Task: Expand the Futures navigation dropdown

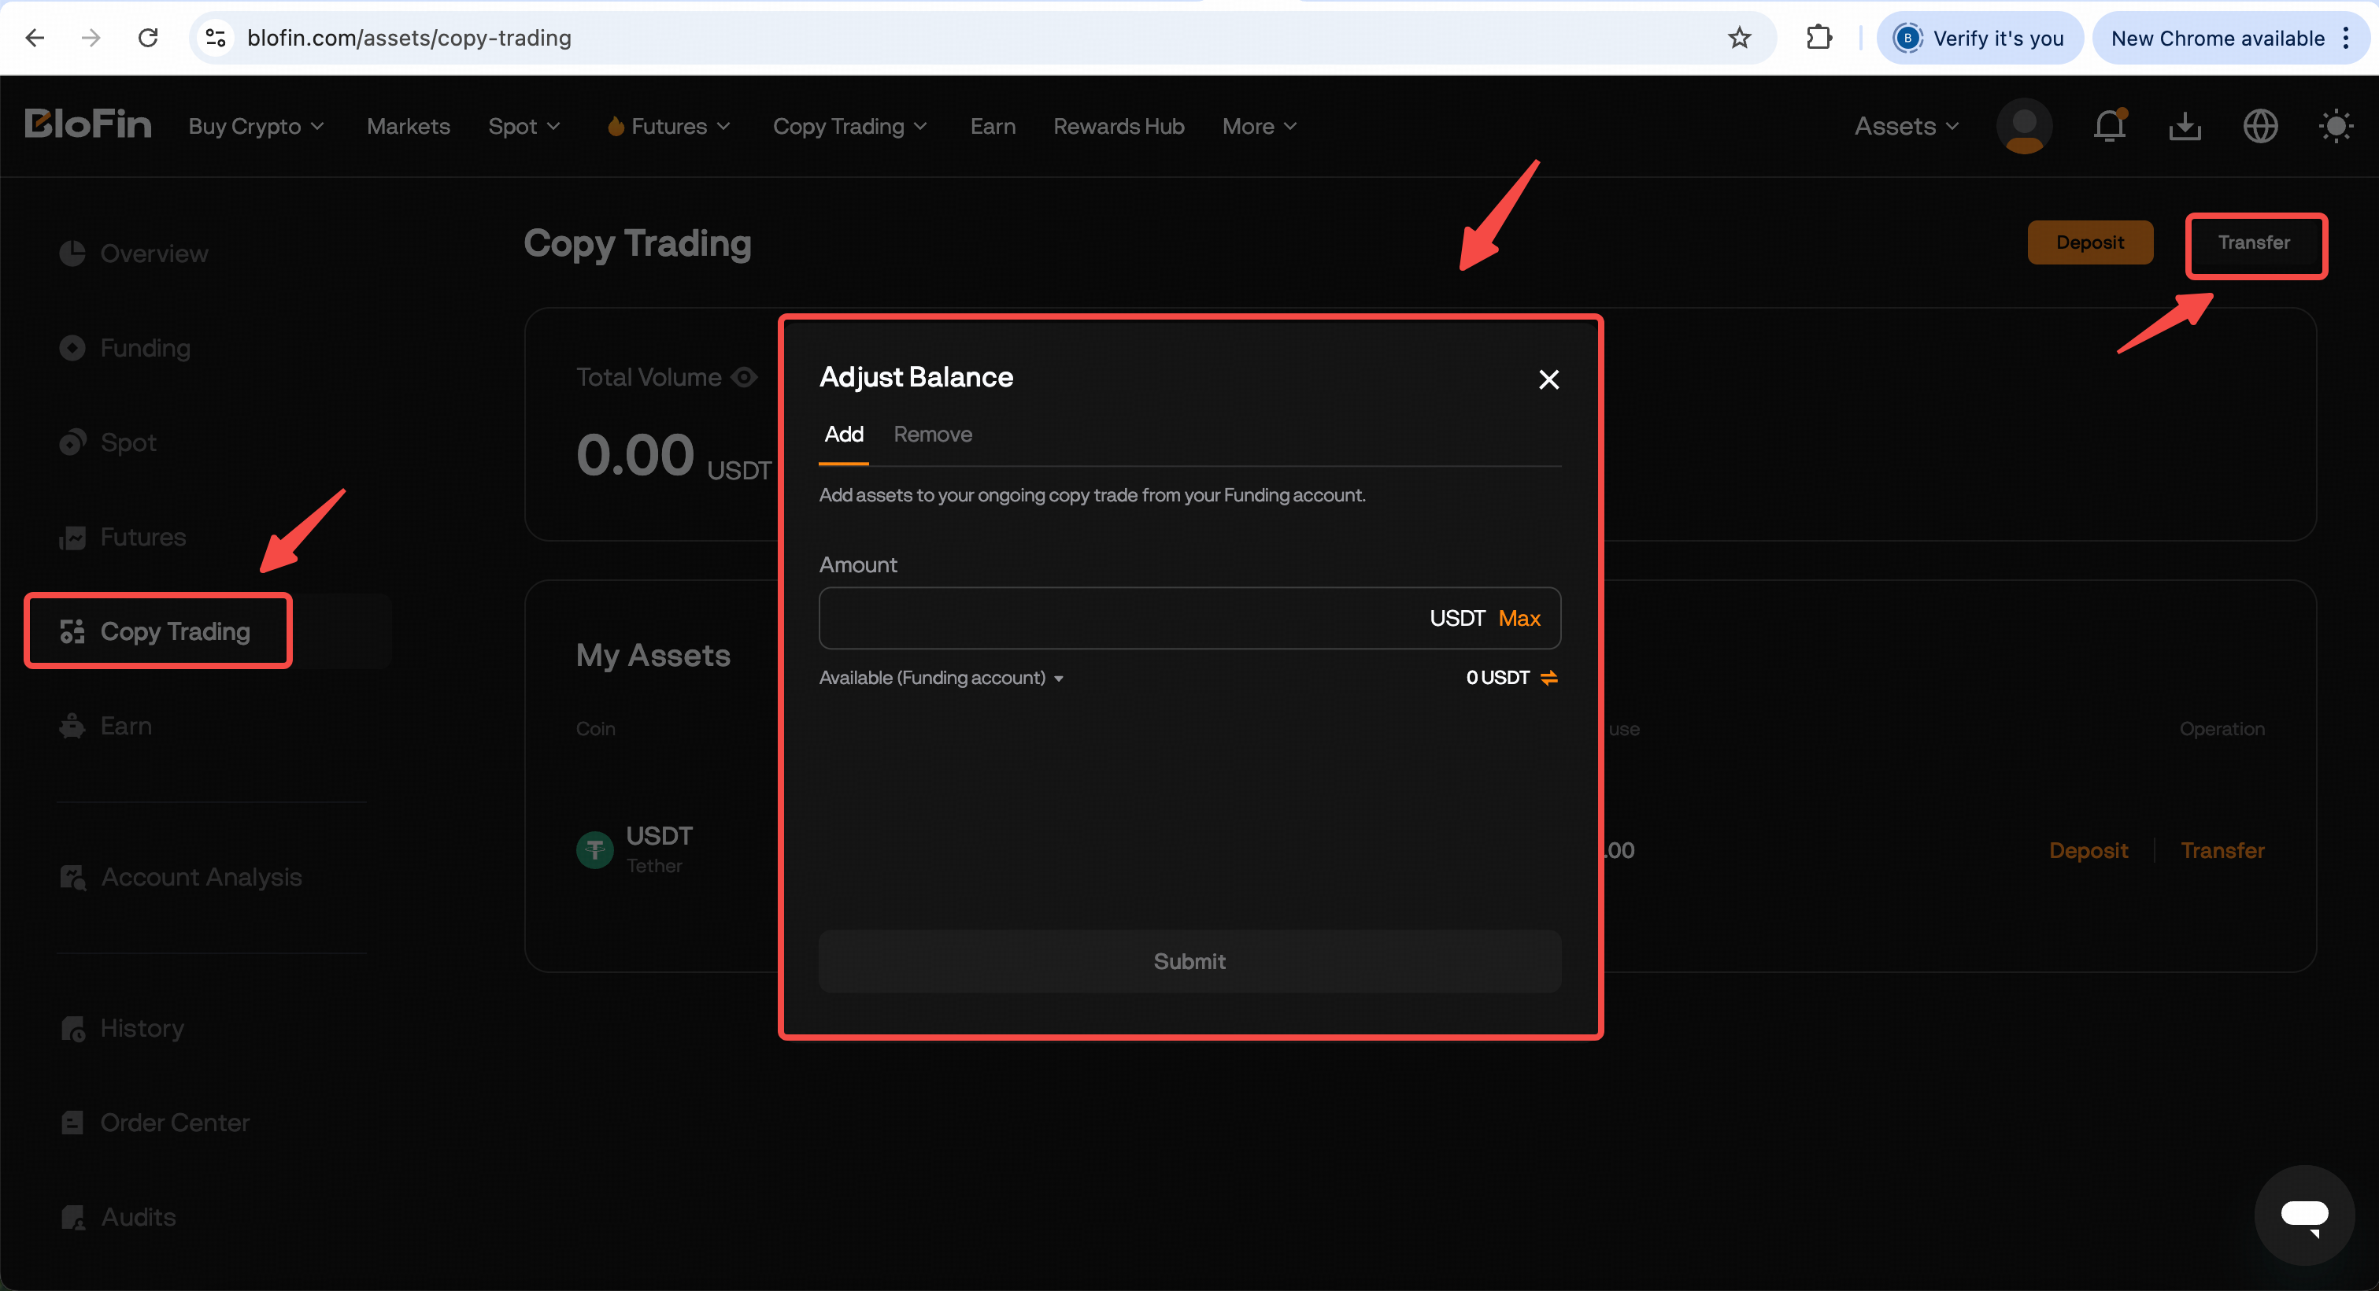Action: coord(668,127)
